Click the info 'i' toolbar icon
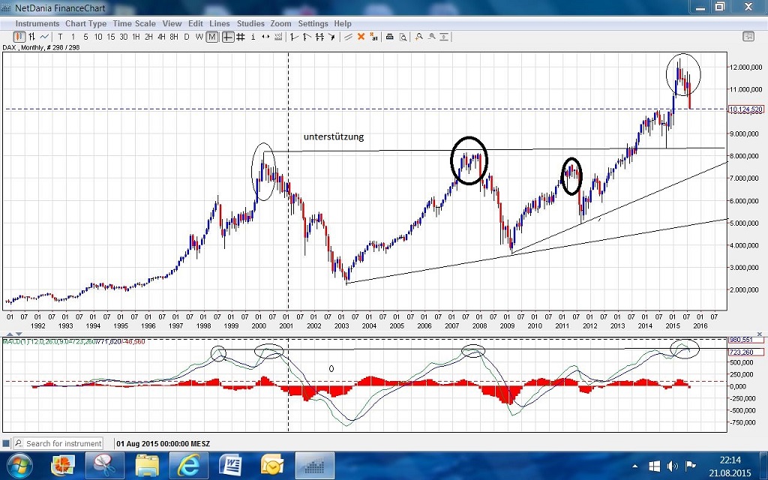Viewport: 768px width, 480px height. pyautogui.click(x=253, y=37)
